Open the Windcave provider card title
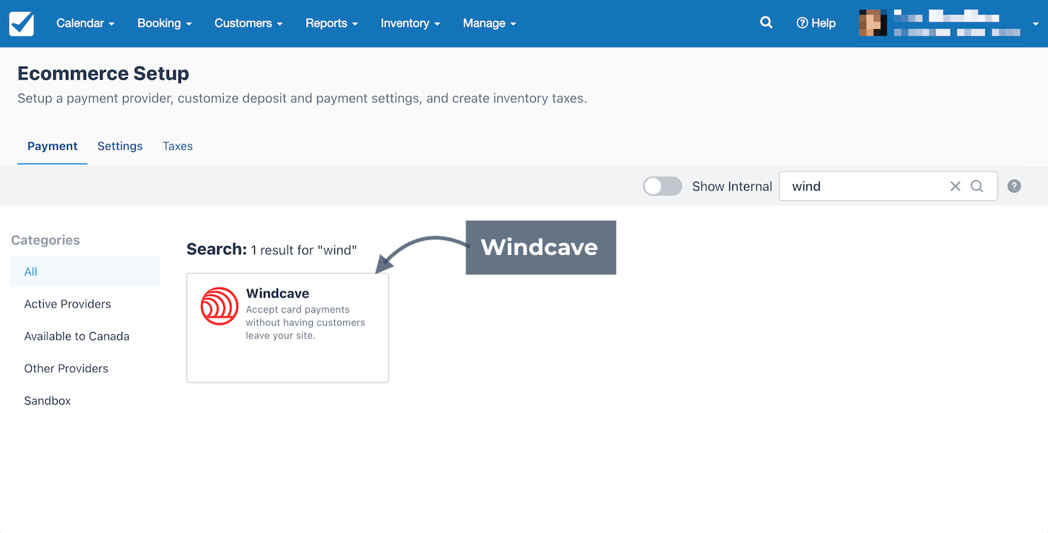1048x533 pixels. tap(278, 294)
